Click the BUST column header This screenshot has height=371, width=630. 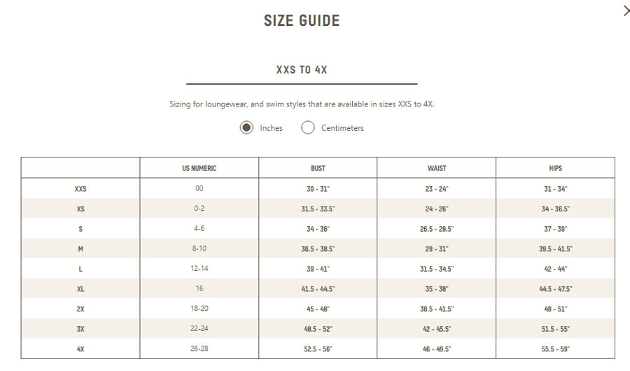318,168
